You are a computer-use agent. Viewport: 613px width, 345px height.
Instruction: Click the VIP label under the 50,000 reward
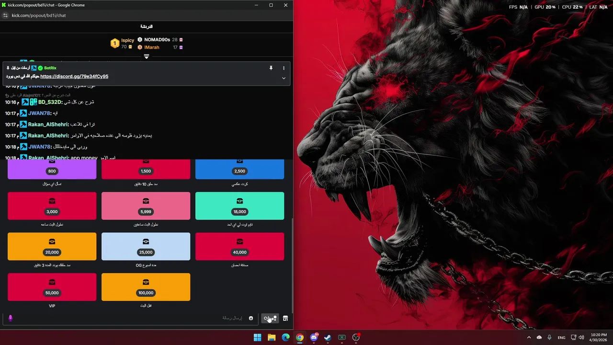tap(52, 306)
